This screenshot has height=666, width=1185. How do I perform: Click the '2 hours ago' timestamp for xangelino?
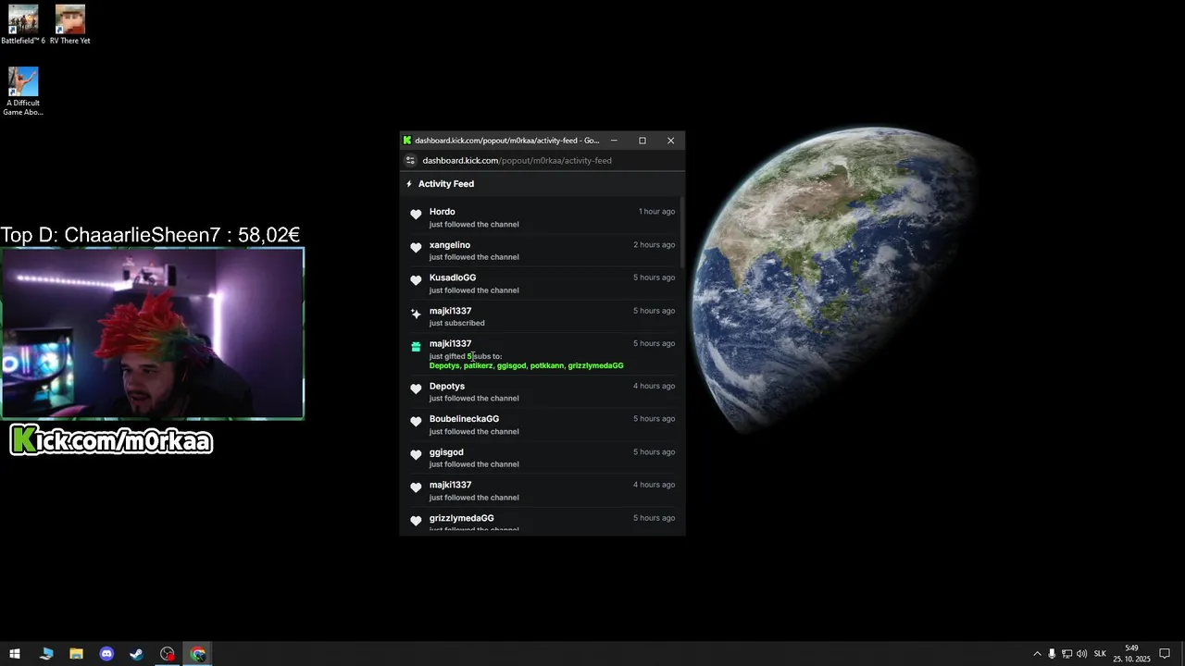point(654,245)
